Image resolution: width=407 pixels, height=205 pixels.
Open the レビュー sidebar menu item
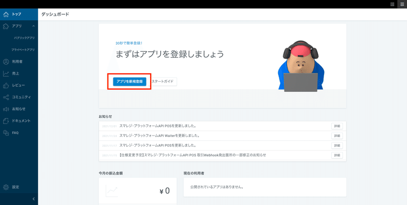[19, 85]
